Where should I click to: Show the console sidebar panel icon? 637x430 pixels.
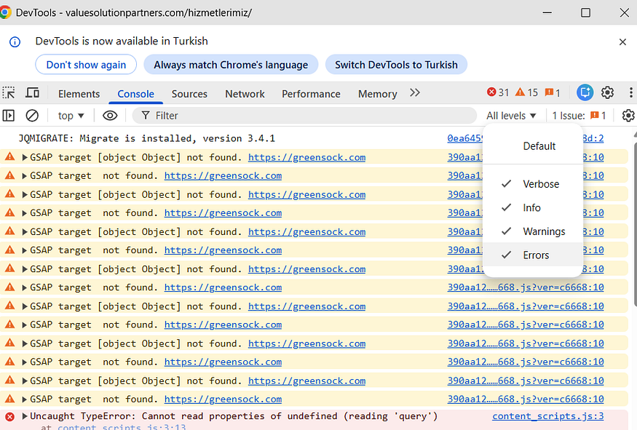(x=9, y=116)
